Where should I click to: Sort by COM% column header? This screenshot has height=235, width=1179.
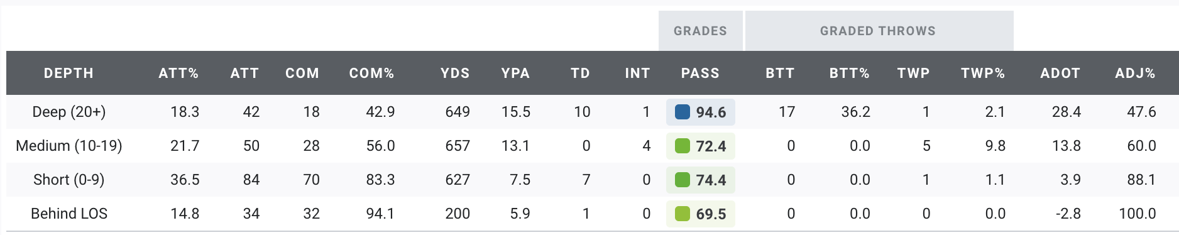click(371, 73)
